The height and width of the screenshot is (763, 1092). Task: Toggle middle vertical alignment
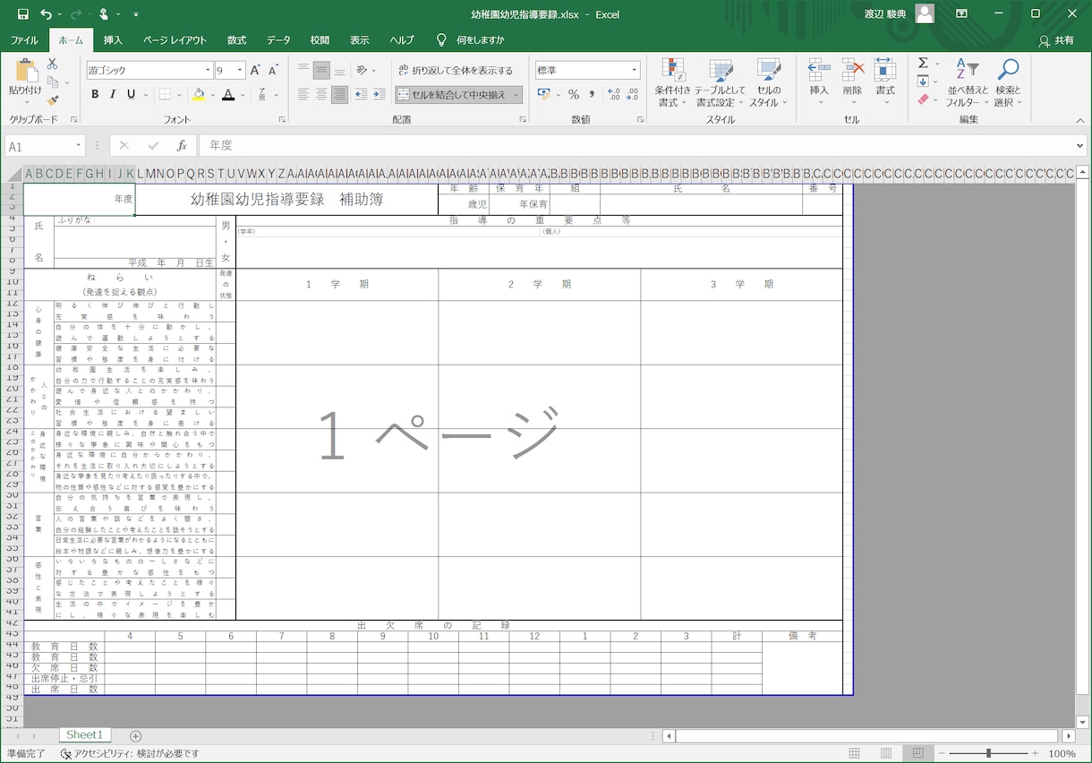(x=321, y=70)
